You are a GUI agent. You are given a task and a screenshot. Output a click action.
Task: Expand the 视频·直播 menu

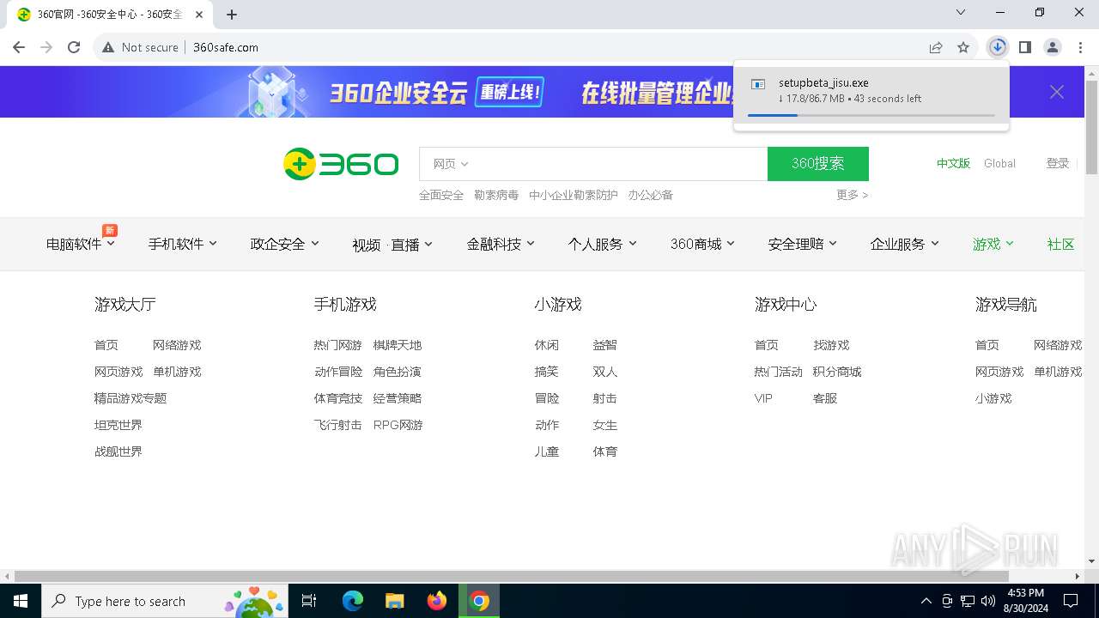point(392,245)
